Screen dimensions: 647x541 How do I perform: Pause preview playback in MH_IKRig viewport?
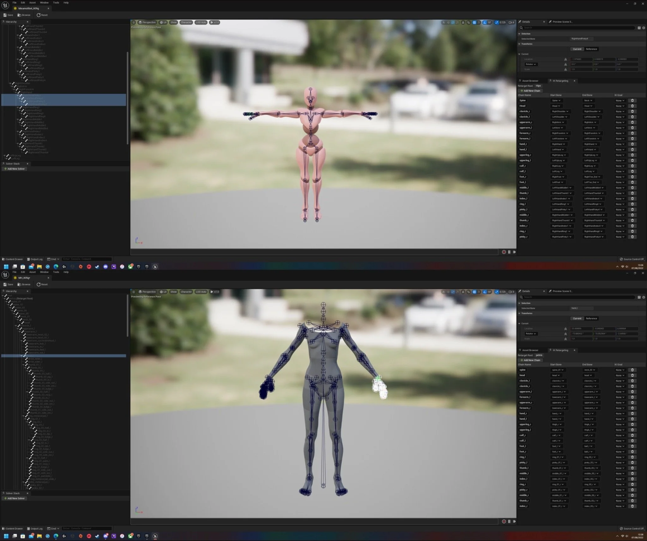[x=509, y=521]
